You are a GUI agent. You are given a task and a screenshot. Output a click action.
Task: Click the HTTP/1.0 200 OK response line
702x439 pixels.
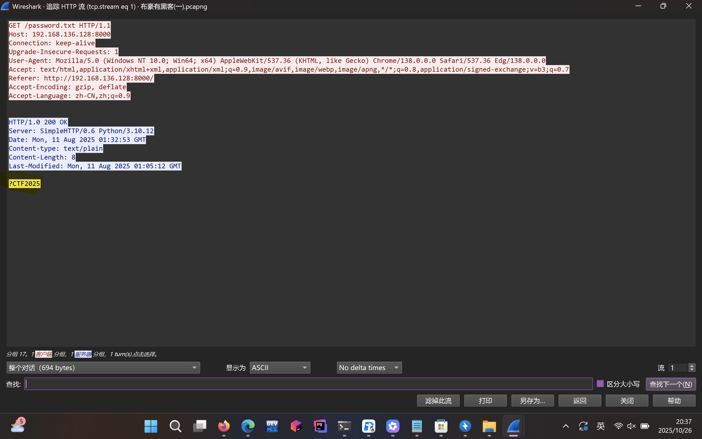(38, 122)
